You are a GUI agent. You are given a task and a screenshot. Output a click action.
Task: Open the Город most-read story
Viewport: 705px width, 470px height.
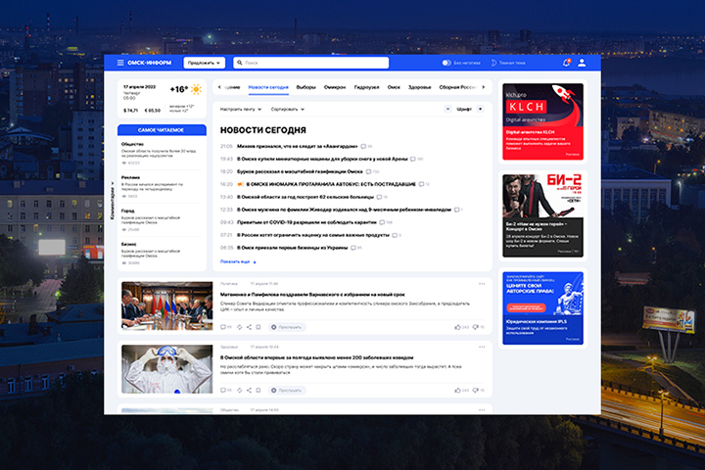(x=161, y=220)
